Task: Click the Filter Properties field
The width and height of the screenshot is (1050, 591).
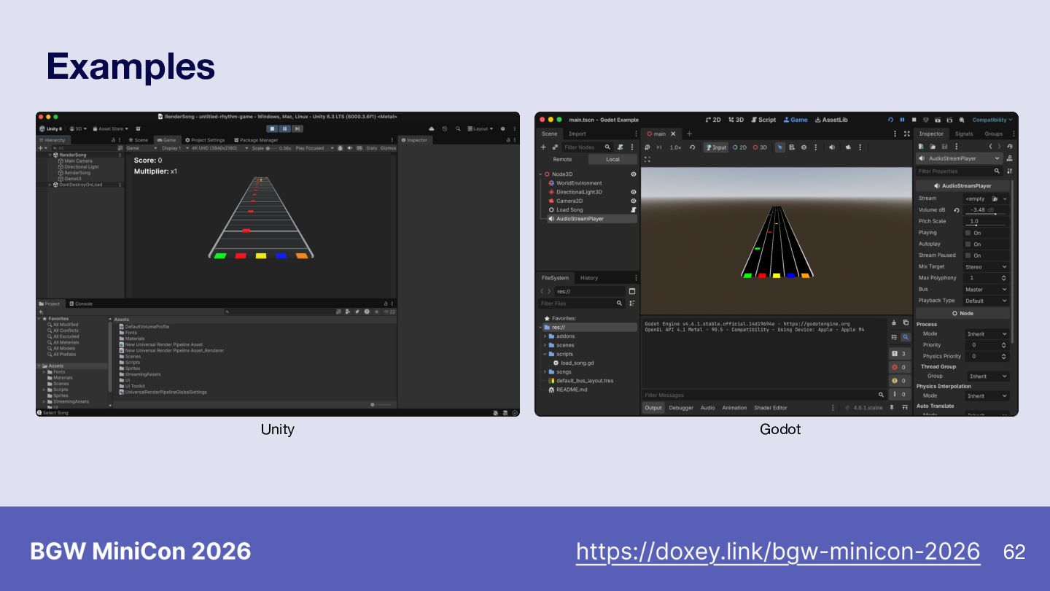Action: click(960, 171)
